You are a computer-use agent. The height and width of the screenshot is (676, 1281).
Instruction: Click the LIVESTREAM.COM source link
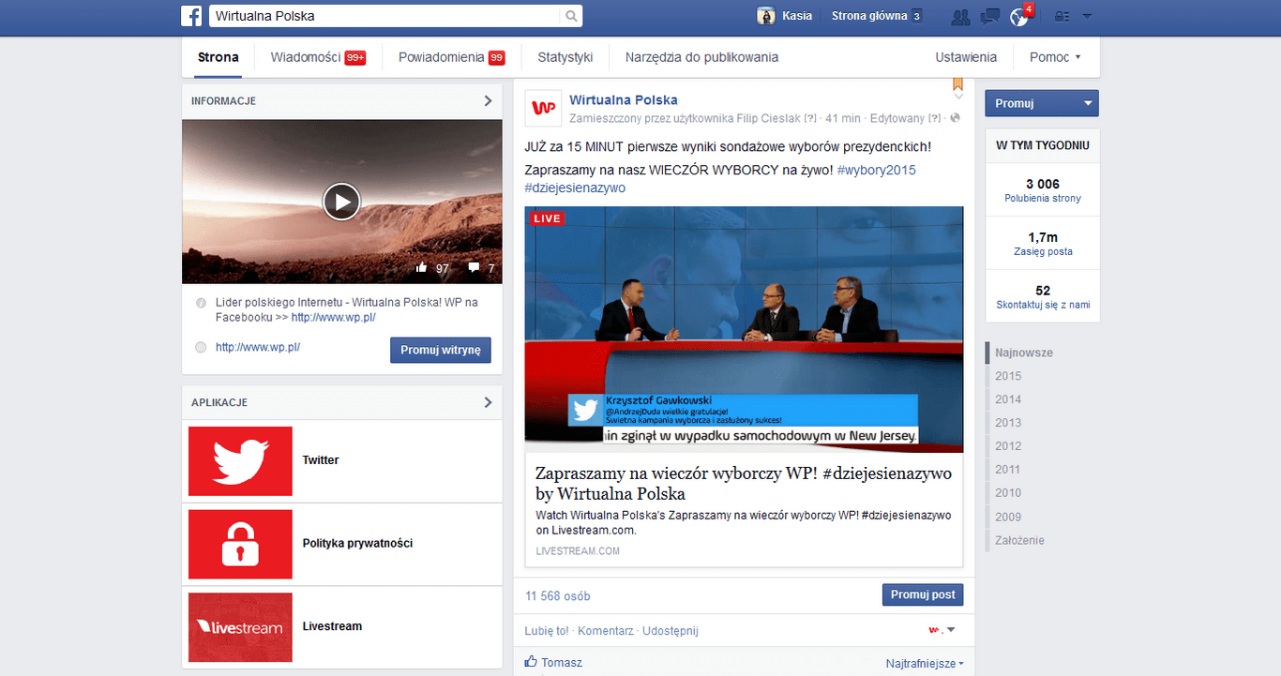[x=578, y=551]
